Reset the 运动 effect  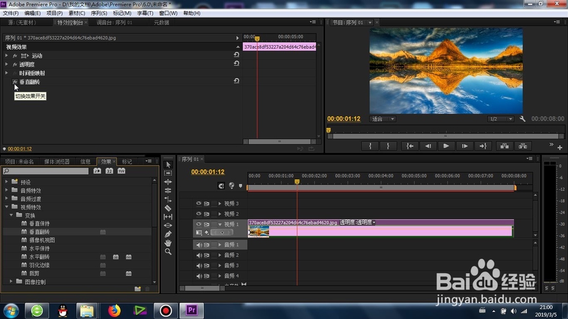coord(236,54)
